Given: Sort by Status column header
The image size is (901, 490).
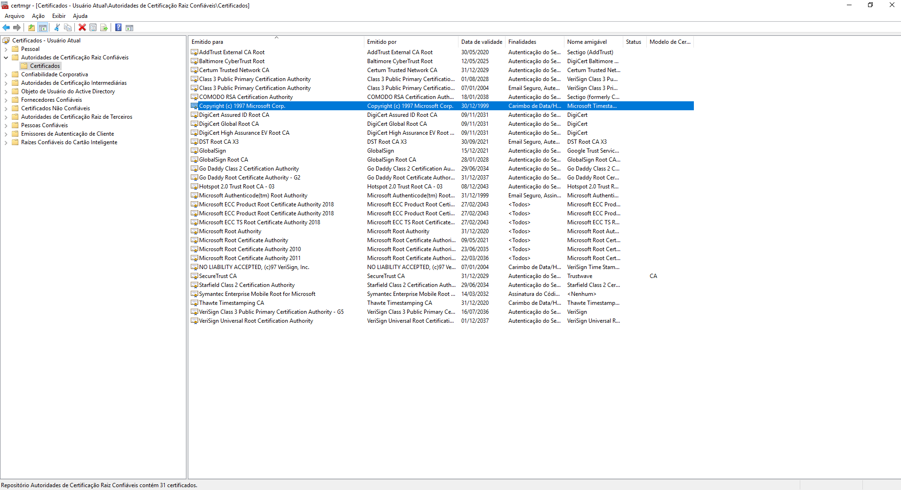Looking at the screenshot, I should [x=635, y=42].
